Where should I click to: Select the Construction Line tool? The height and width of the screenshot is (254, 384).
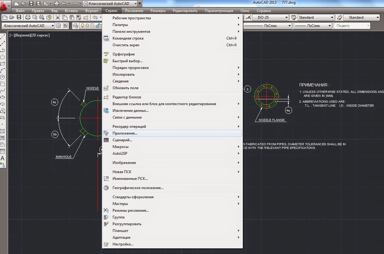click(x=2, y=43)
